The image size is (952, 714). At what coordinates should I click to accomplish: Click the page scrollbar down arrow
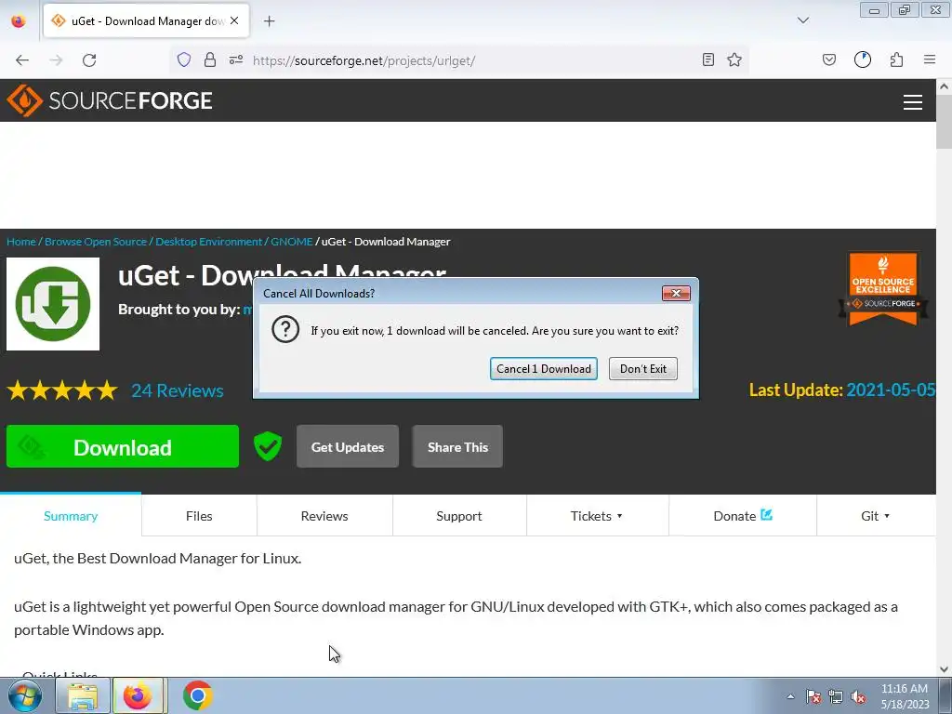944,669
